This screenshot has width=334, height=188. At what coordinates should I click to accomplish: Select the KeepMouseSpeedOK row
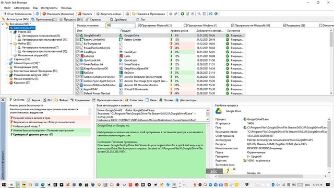[x=160, y=68]
